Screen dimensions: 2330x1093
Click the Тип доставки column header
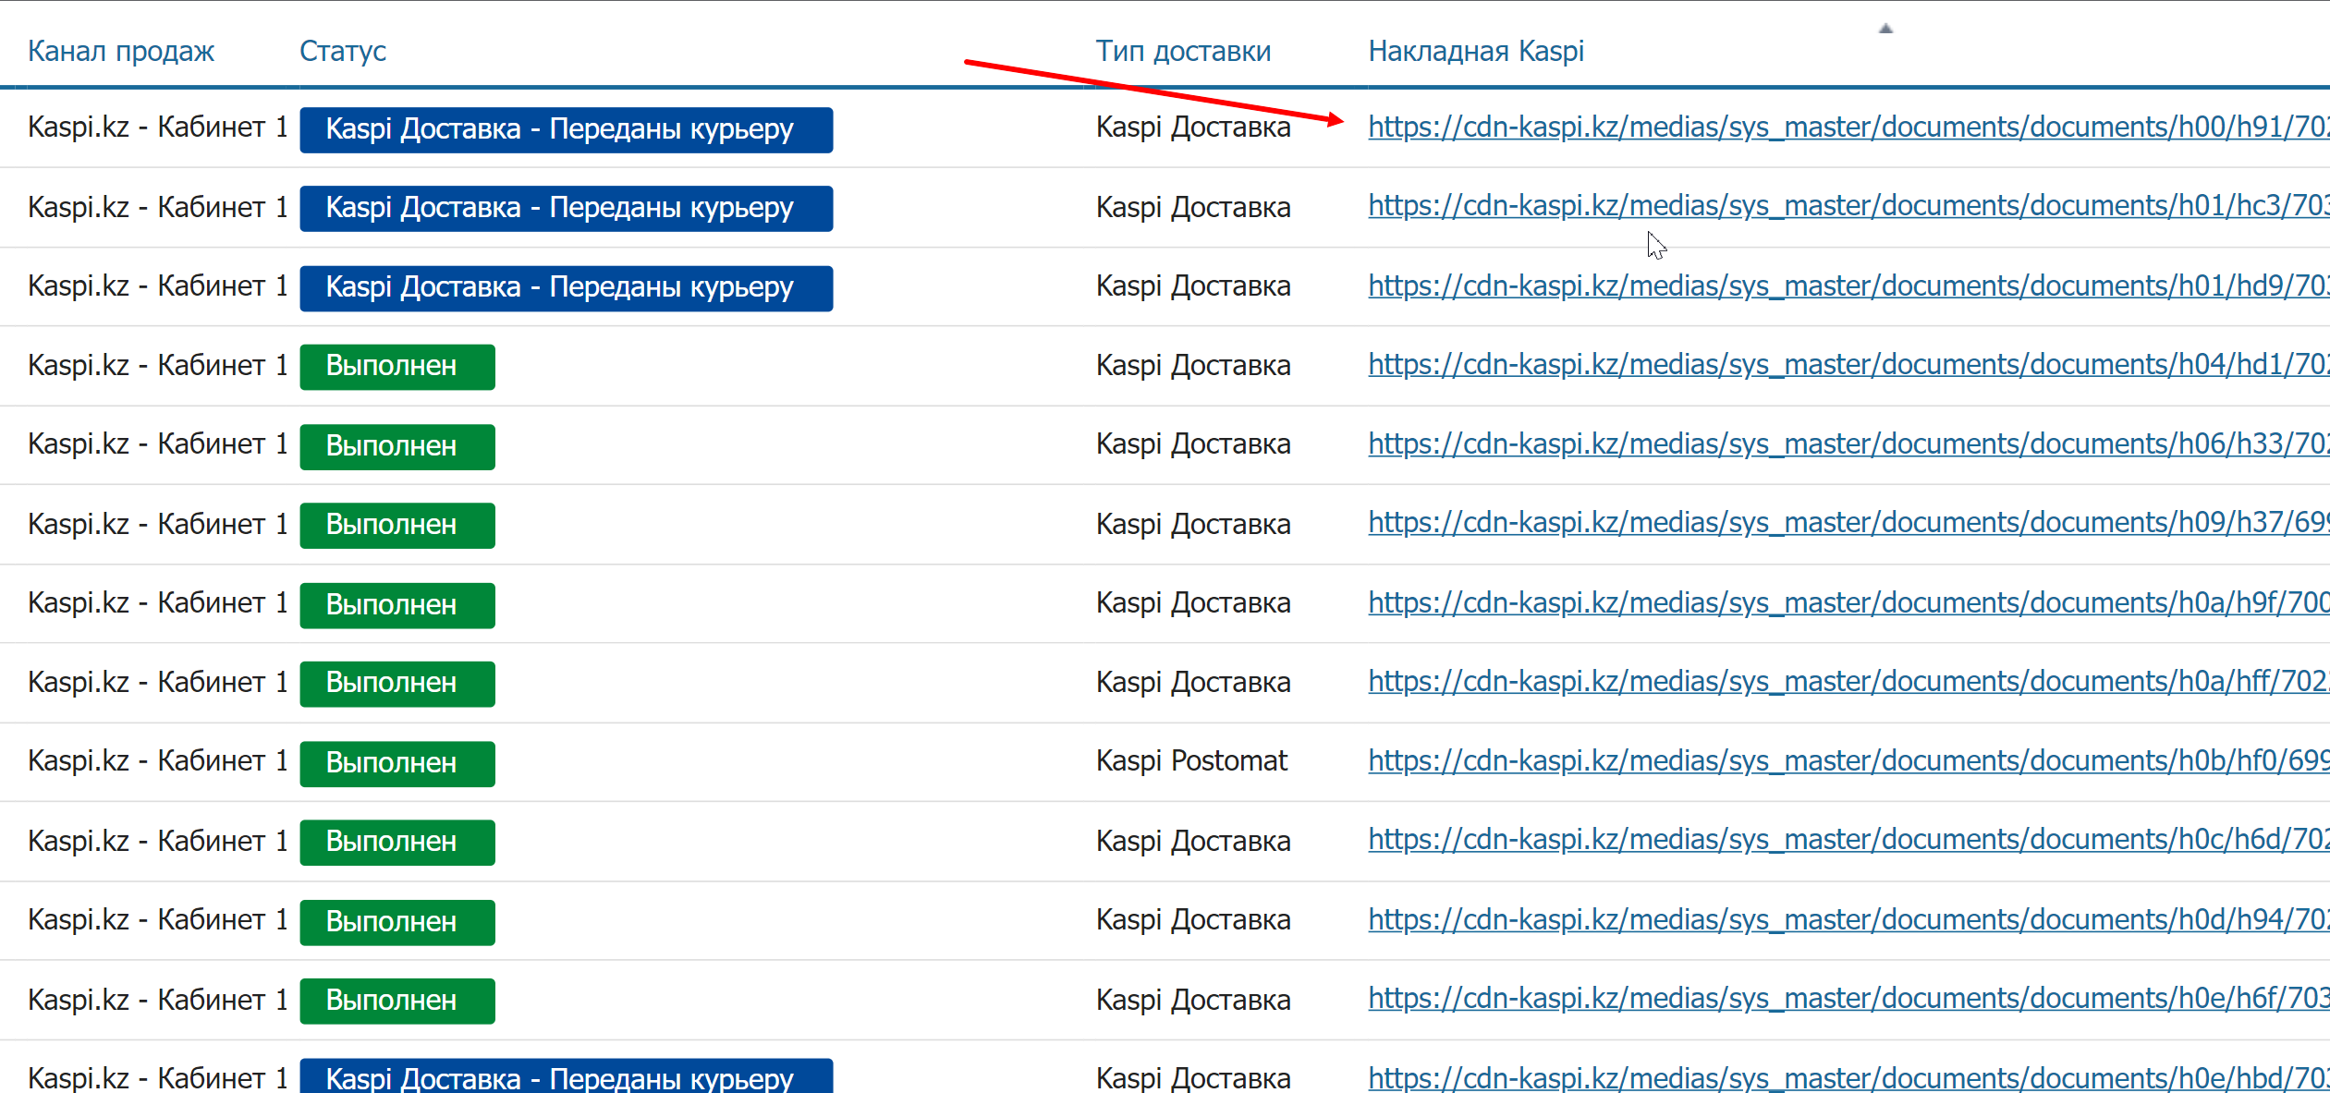tap(1183, 51)
